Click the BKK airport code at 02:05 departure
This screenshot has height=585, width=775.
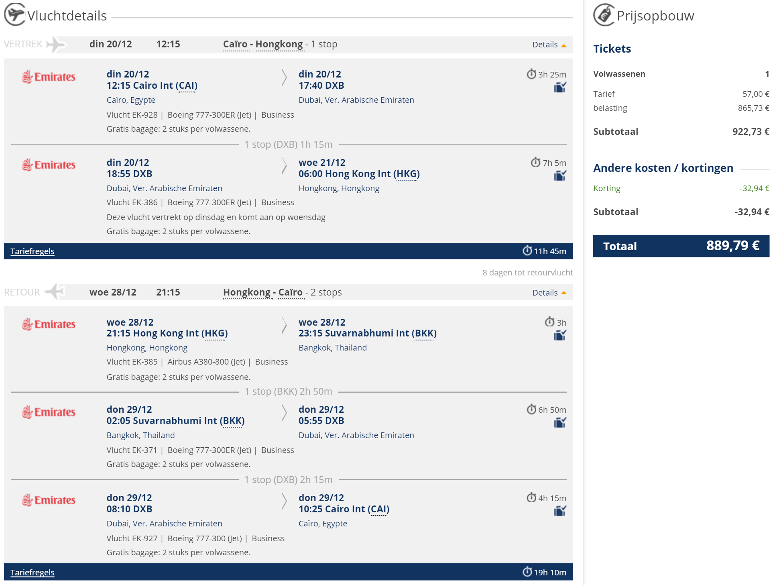232,421
